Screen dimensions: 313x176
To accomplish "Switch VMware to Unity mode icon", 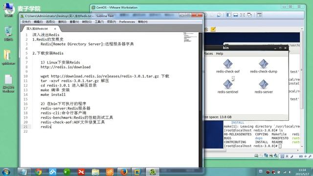I will (x=249, y=15).
